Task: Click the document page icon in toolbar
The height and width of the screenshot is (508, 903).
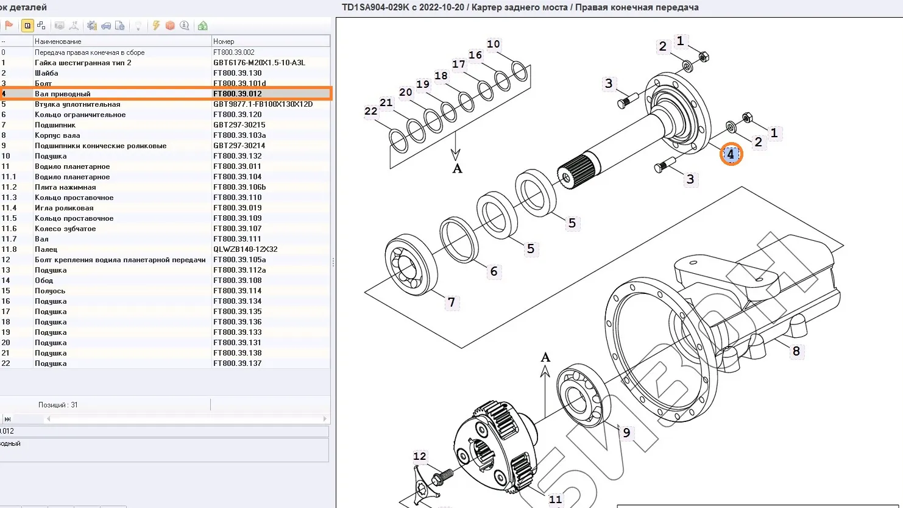Action: tap(120, 26)
